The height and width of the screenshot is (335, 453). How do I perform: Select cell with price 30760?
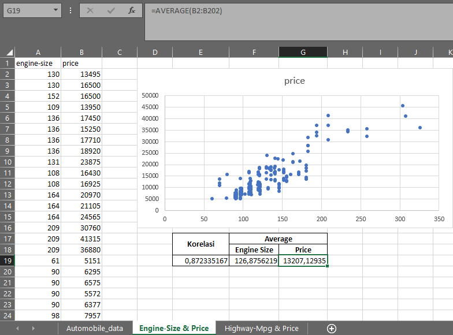(81, 228)
